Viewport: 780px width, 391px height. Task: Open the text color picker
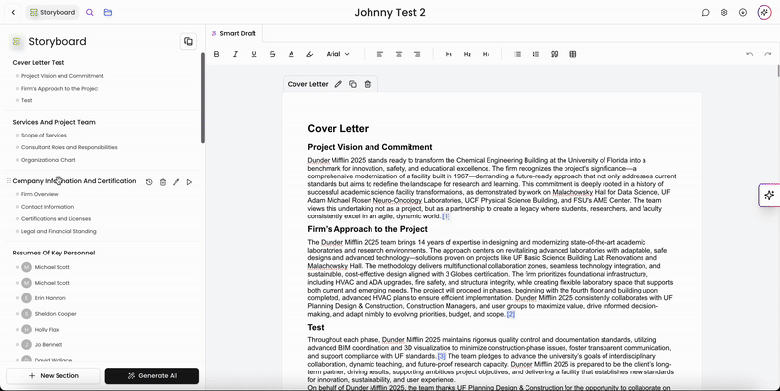(291, 54)
